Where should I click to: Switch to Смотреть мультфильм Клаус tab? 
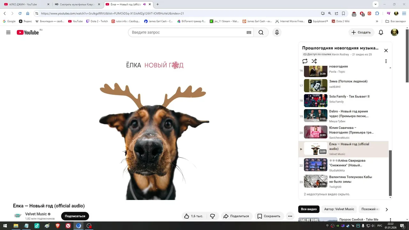point(77,4)
